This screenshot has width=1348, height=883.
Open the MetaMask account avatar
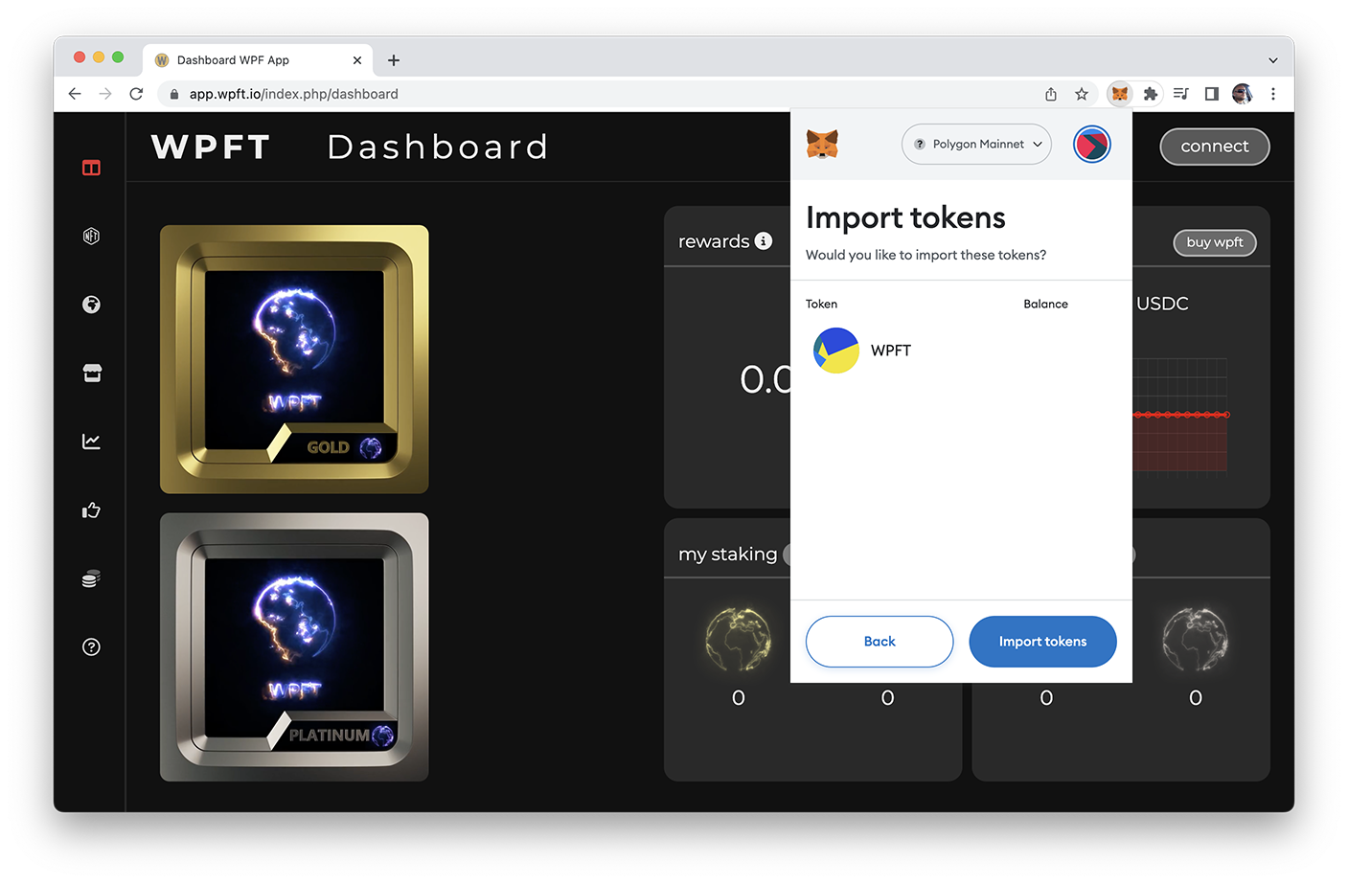tap(1091, 145)
